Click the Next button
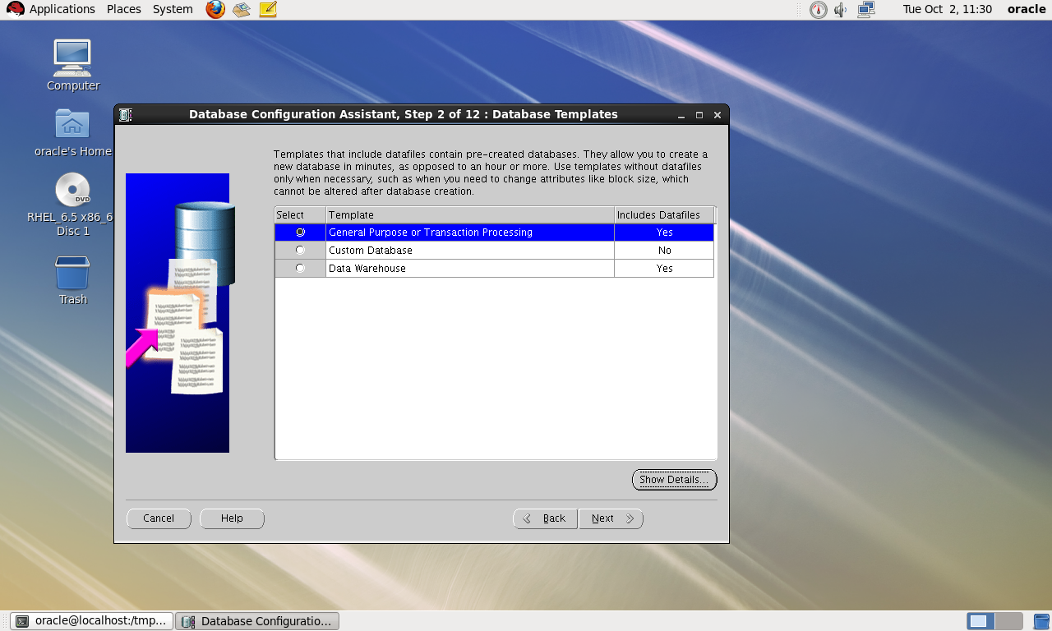The width and height of the screenshot is (1052, 631). (611, 518)
